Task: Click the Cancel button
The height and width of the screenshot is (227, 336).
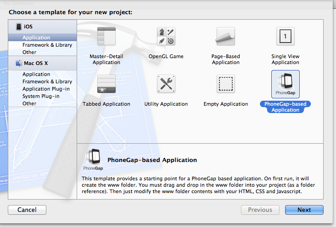Action: (x=27, y=210)
